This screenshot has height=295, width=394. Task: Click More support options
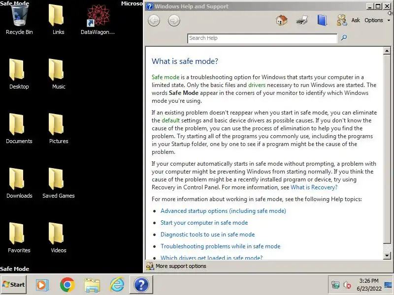point(176,266)
